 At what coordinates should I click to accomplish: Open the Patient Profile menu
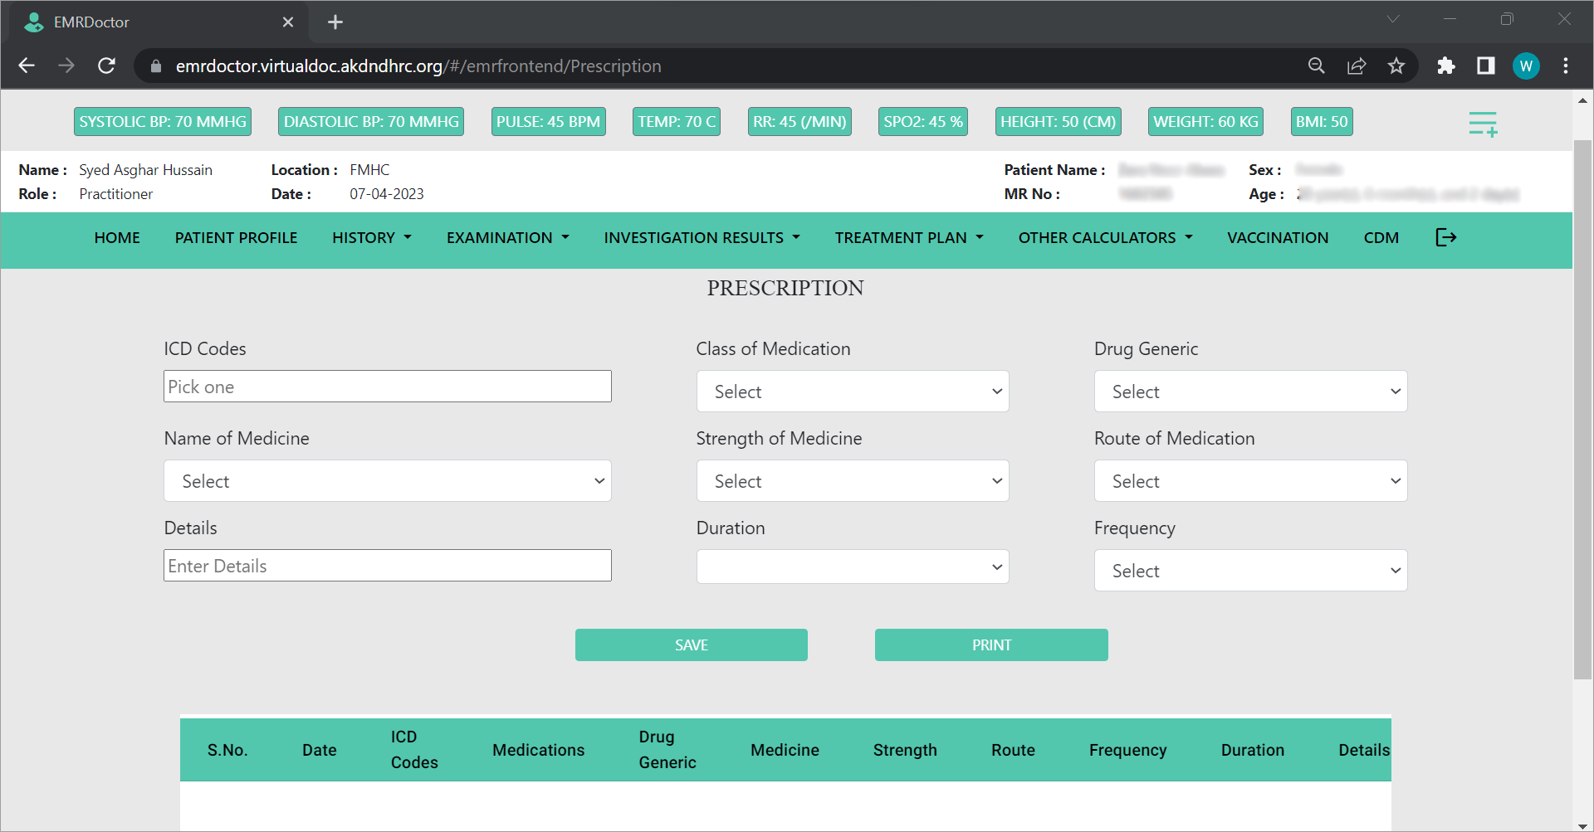coord(236,237)
